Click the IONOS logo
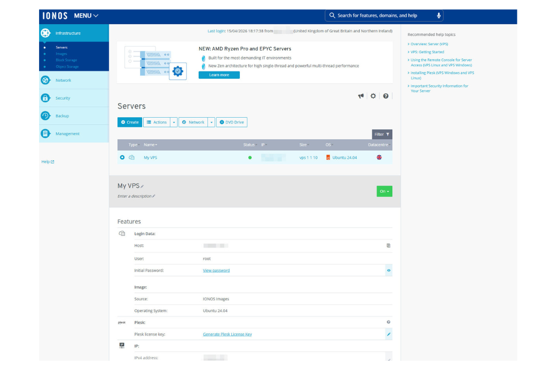 click(x=55, y=15)
